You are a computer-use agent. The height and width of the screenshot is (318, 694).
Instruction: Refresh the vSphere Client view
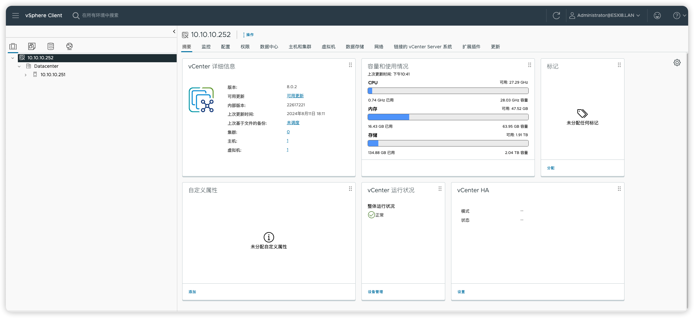coord(556,16)
